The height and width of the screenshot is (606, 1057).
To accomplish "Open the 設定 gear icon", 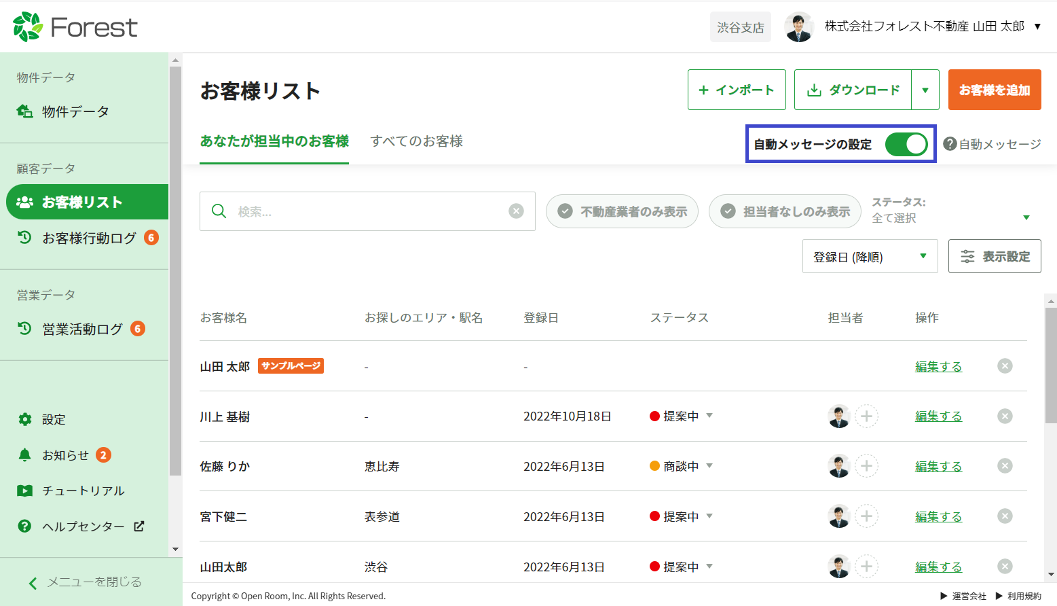I will pos(25,420).
